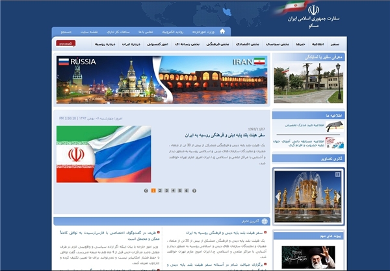Viewport: 390px width, 271px height.
Task: Show previous gallery image arrow
Action: tap(278, 197)
